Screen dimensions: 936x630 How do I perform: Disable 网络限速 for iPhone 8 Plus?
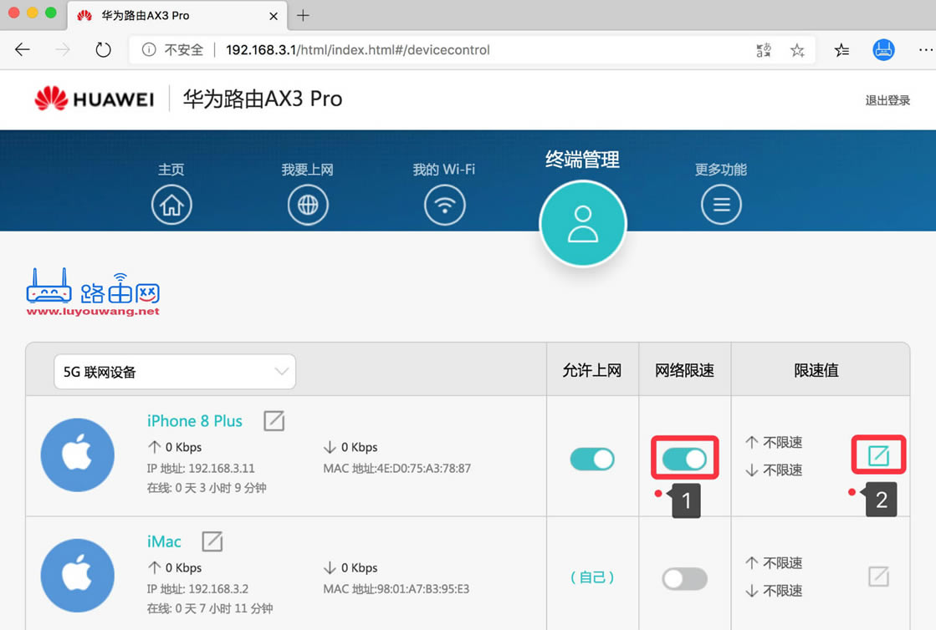click(x=684, y=458)
